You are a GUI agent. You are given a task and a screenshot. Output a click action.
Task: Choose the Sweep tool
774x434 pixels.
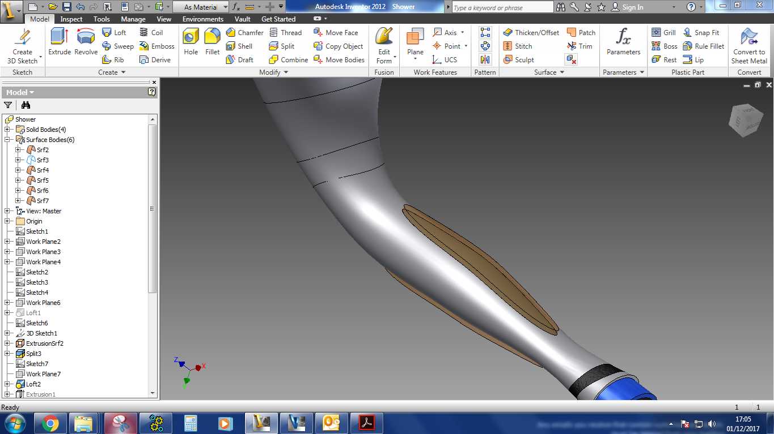[117, 46]
